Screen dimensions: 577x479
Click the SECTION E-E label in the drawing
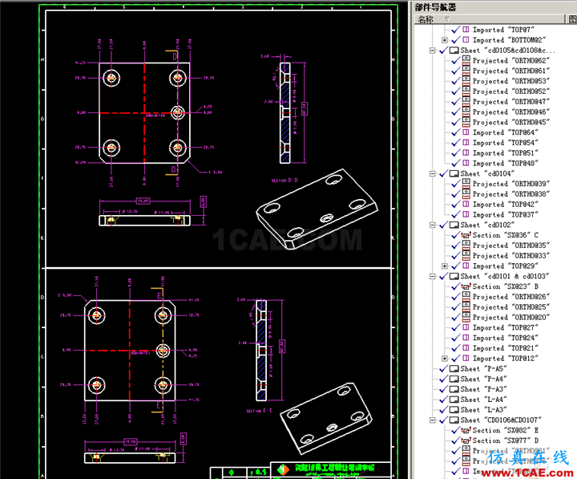coord(260,411)
